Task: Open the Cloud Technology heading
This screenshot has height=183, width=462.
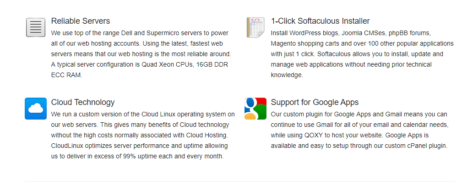Action: 83,102
